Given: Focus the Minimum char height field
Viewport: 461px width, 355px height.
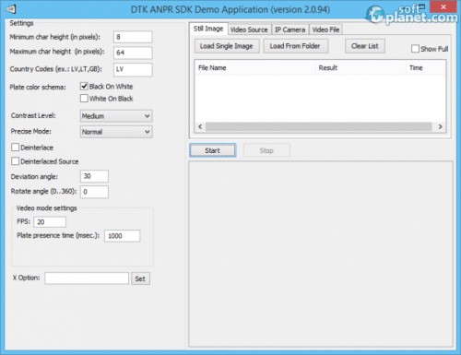Looking at the screenshot, I should click(133, 37).
